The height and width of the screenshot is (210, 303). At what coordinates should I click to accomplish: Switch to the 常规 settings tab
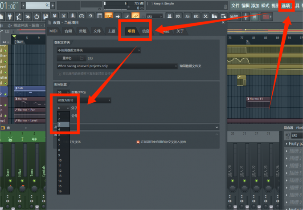point(83,31)
